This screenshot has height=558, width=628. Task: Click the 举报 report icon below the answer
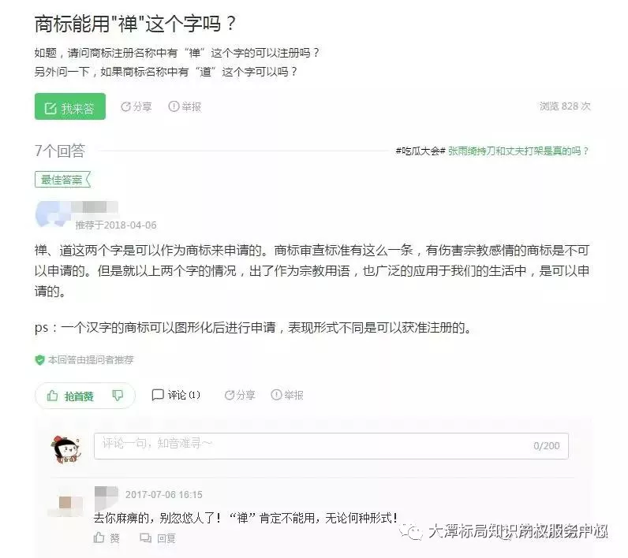coord(276,395)
